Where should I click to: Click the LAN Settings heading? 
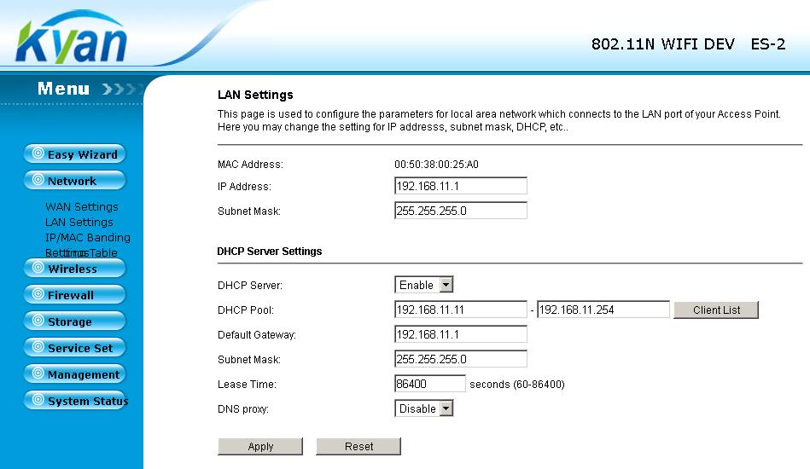255,95
